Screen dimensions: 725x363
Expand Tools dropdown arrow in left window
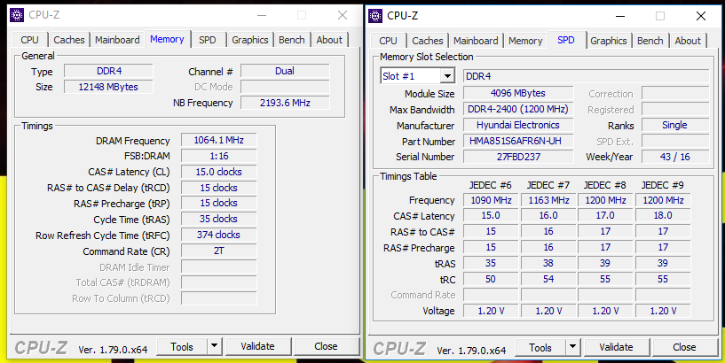[214, 346]
